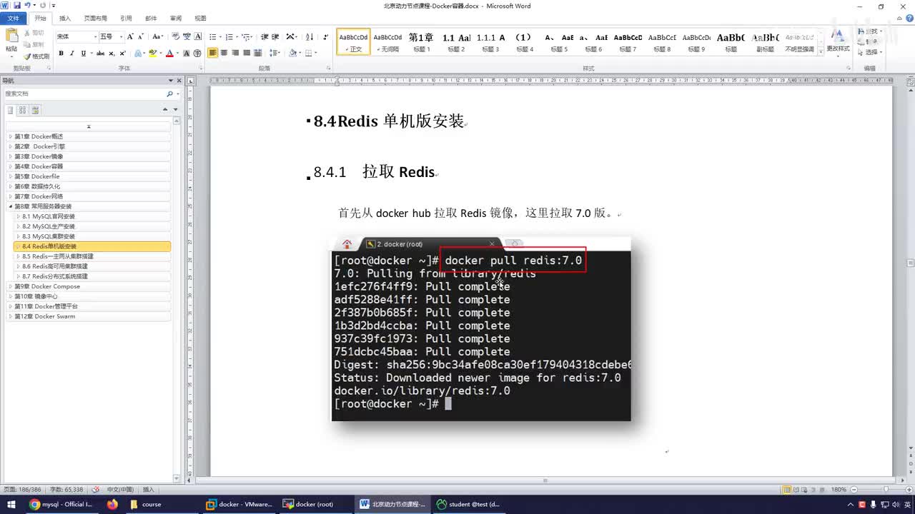
Task: Expand the 第1章 Docker概述 heading
Action: [x=10, y=136]
